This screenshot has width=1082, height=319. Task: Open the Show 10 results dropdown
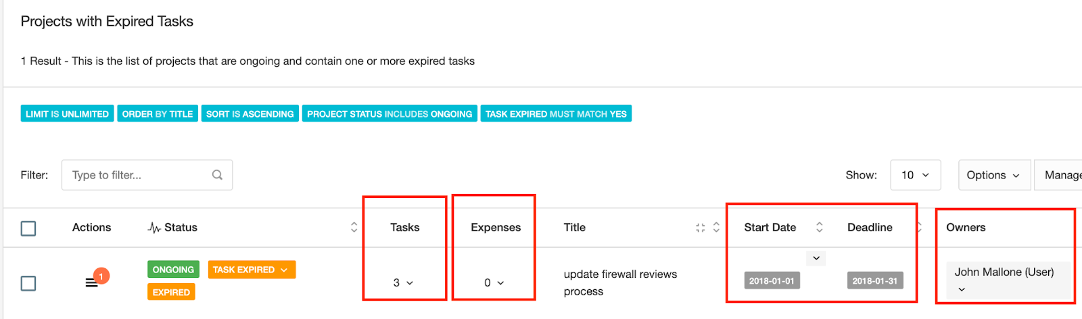[x=916, y=175]
